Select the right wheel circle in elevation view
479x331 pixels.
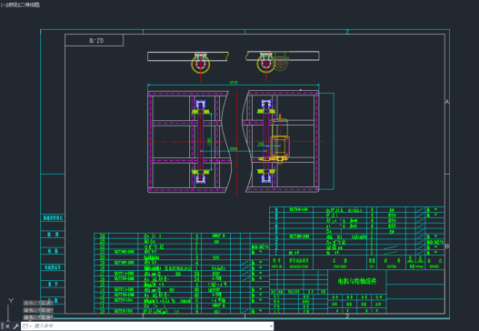click(266, 64)
